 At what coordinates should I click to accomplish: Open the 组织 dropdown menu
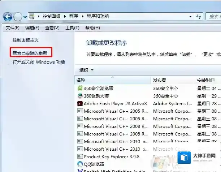(86, 70)
